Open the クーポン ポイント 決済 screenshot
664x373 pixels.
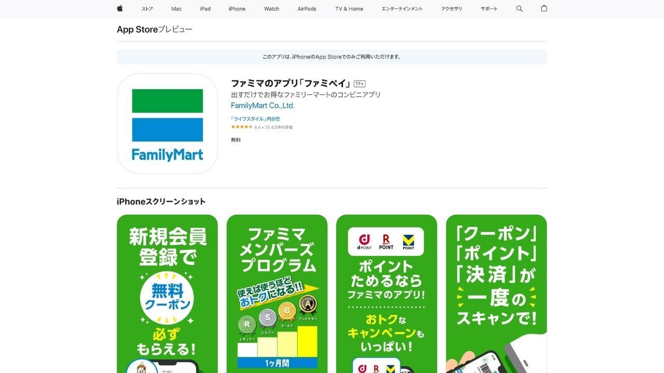coord(496,294)
